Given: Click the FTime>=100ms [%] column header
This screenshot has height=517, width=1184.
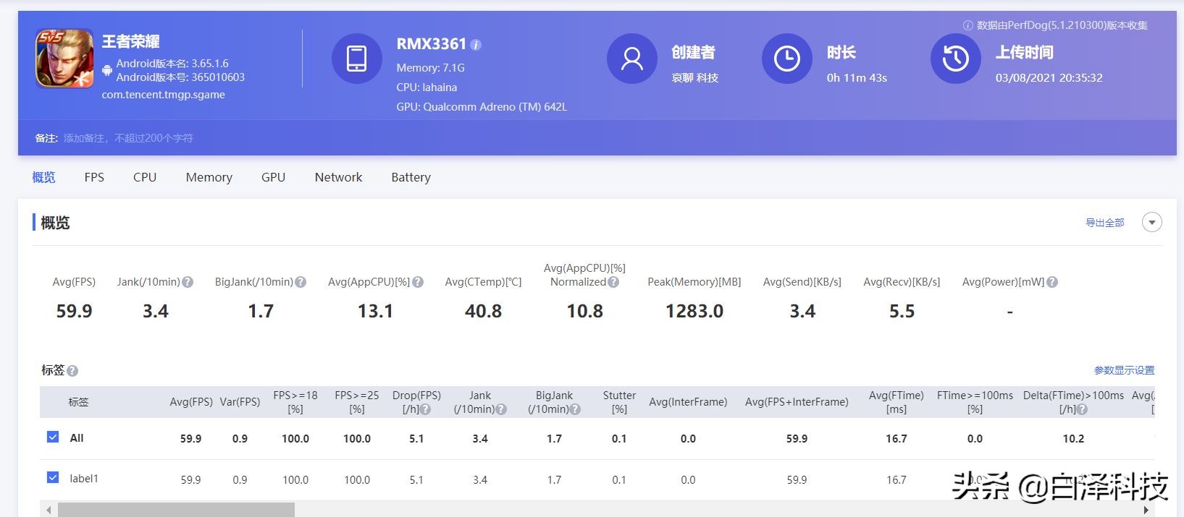Looking at the screenshot, I should click(x=975, y=402).
